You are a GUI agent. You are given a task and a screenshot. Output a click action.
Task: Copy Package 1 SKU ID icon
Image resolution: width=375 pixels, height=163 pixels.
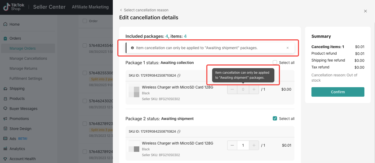tap(179, 76)
